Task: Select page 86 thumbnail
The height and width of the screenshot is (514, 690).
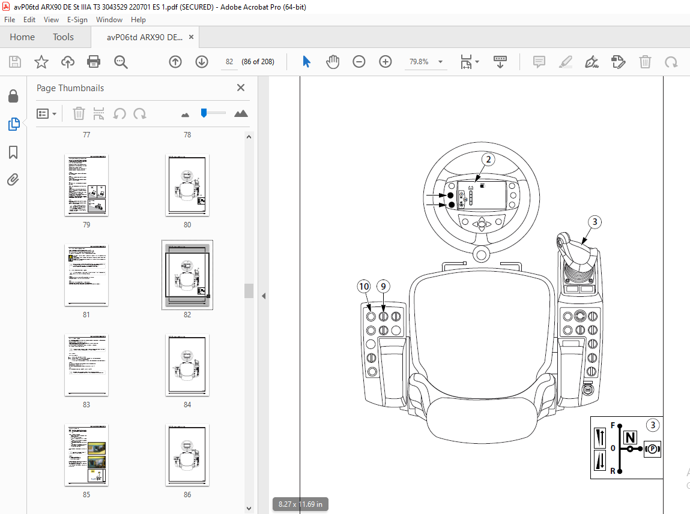Action: (187, 455)
